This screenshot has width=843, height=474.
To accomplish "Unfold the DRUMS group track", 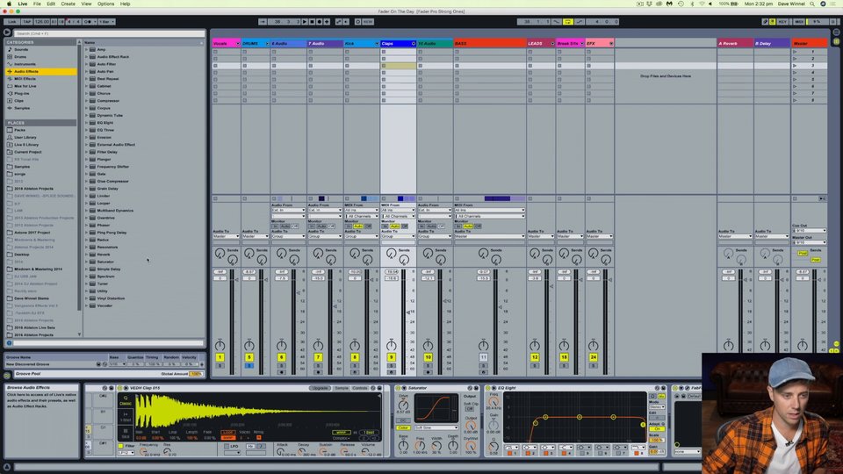I will [267, 44].
